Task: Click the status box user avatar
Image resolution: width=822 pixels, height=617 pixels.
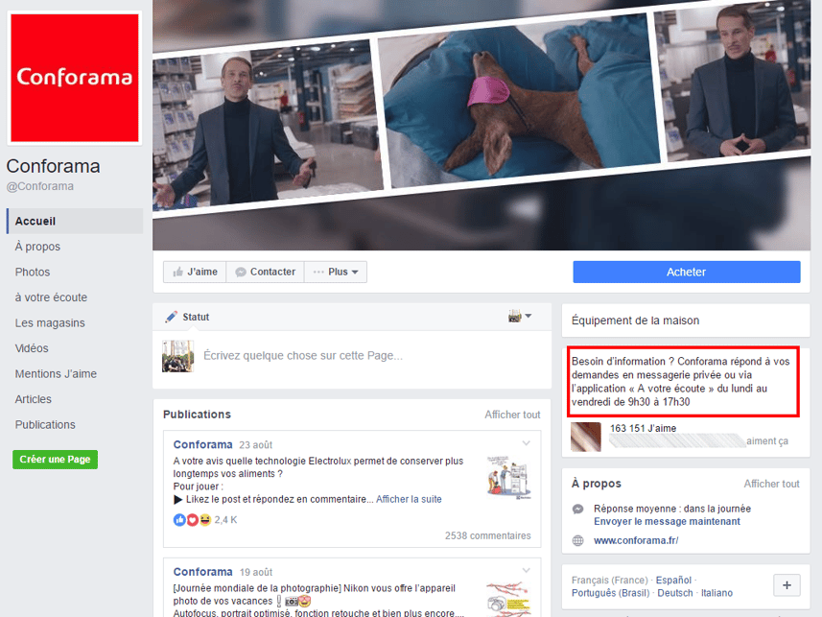Action: [x=177, y=356]
